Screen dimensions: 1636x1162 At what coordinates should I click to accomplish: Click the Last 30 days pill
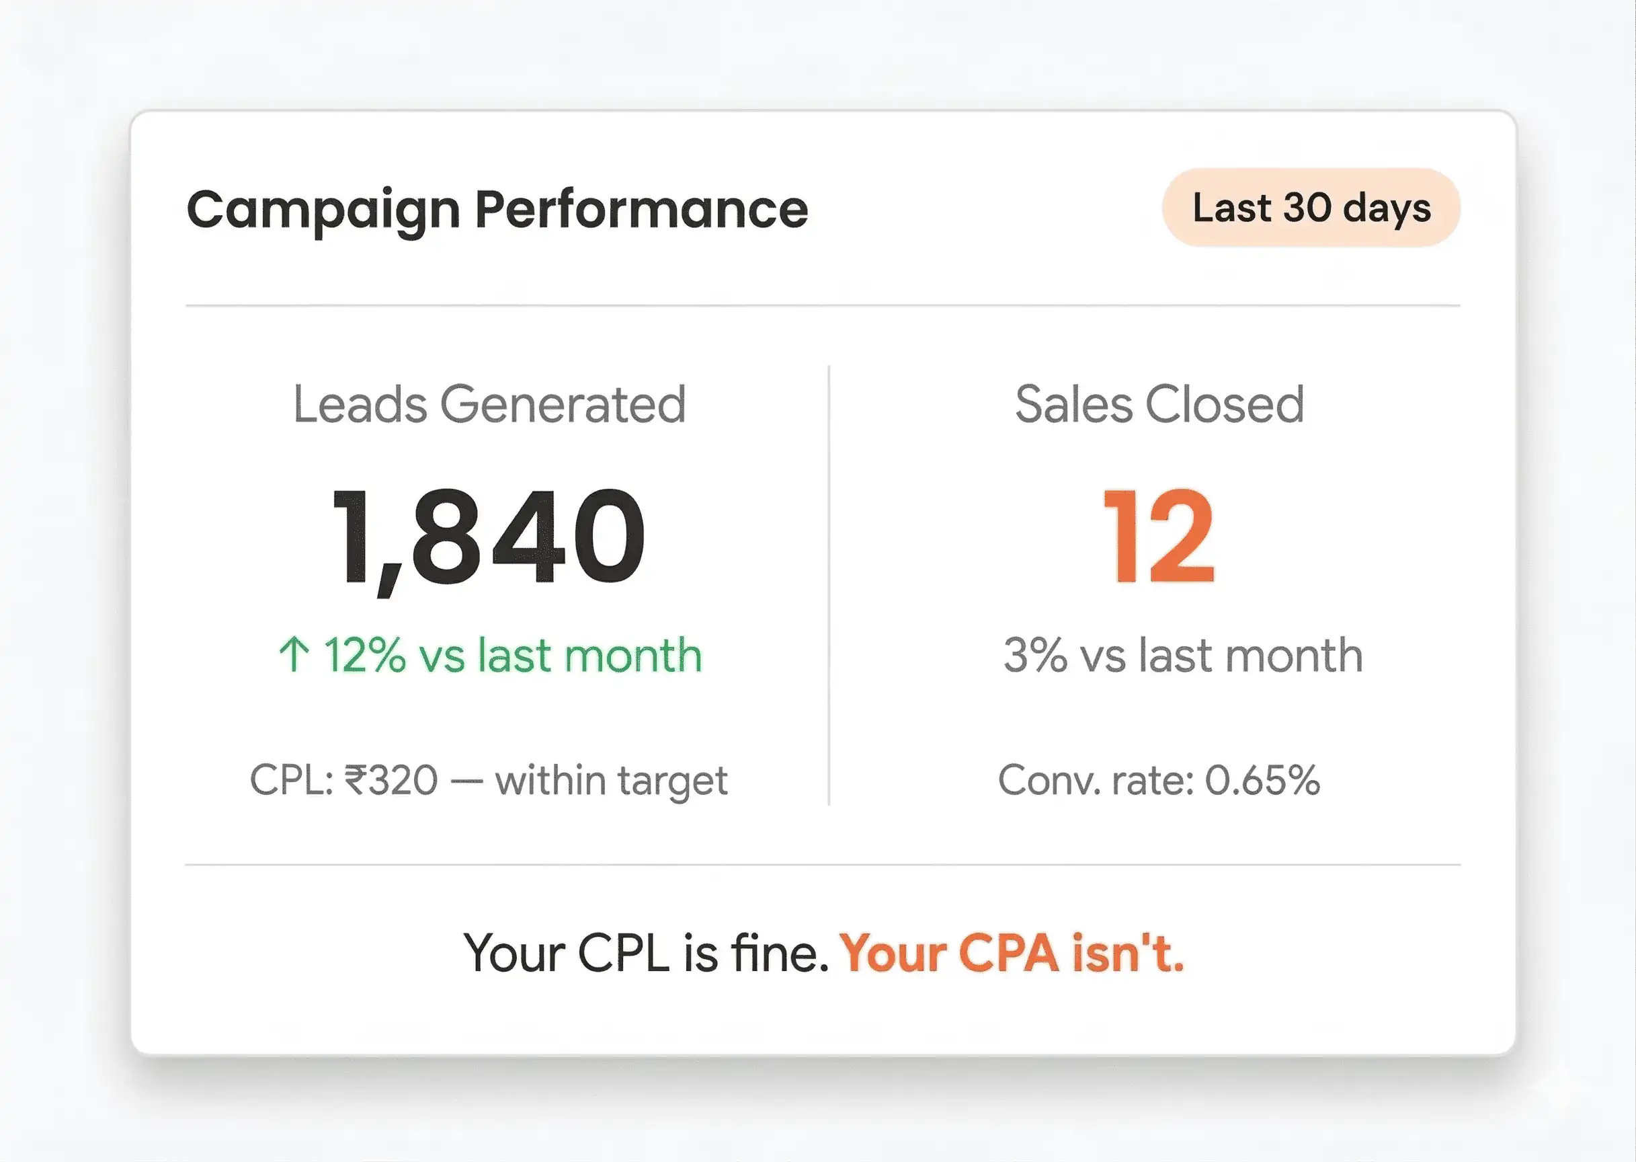[1311, 208]
